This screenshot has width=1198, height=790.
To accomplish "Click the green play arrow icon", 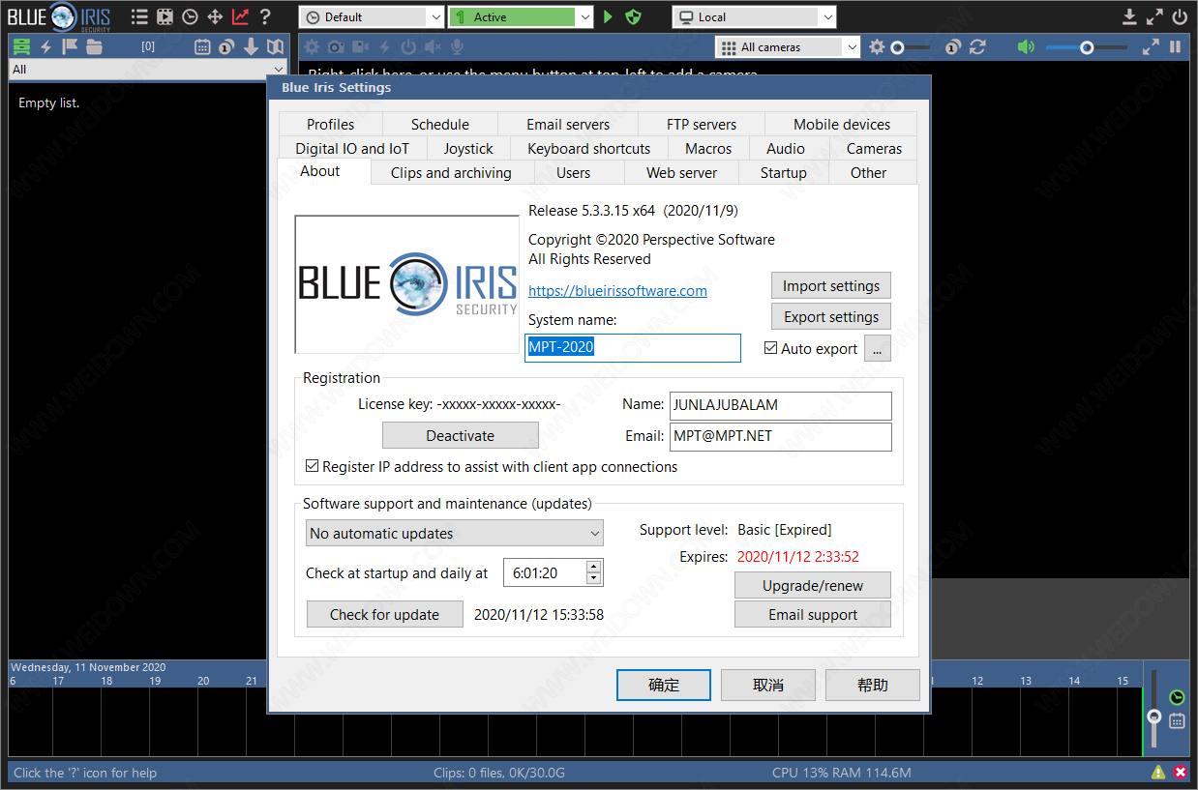I will (608, 16).
